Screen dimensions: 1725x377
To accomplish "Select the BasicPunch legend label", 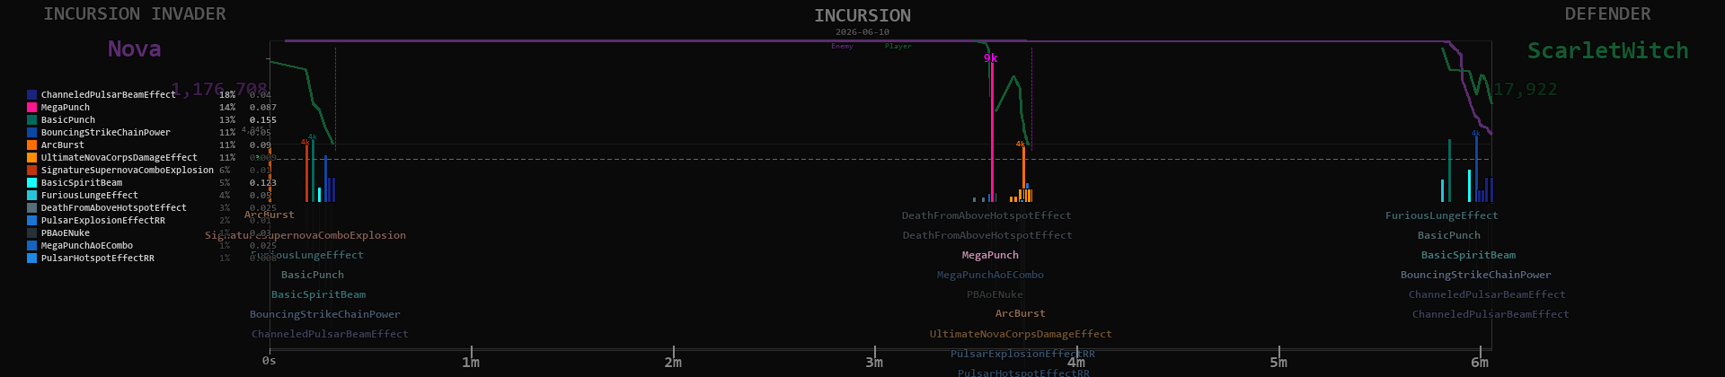I will click(68, 119).
